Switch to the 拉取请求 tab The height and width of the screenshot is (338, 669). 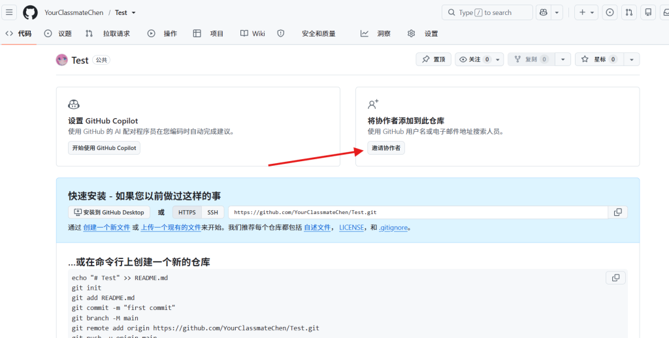[108, 33]
